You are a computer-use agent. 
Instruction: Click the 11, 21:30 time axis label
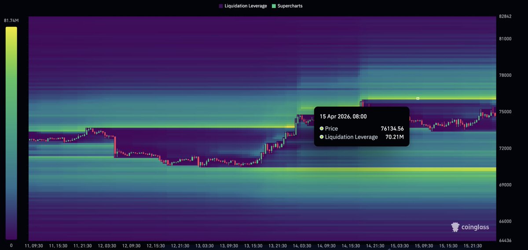82,246
